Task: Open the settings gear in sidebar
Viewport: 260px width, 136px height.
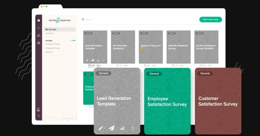Action: coord(39,43)
